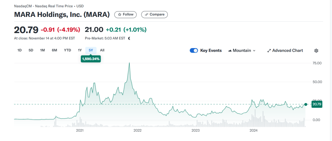The image size is (332, 141).
Task: Click the star icon in Follow button
Action: click(x=120, y=15)
